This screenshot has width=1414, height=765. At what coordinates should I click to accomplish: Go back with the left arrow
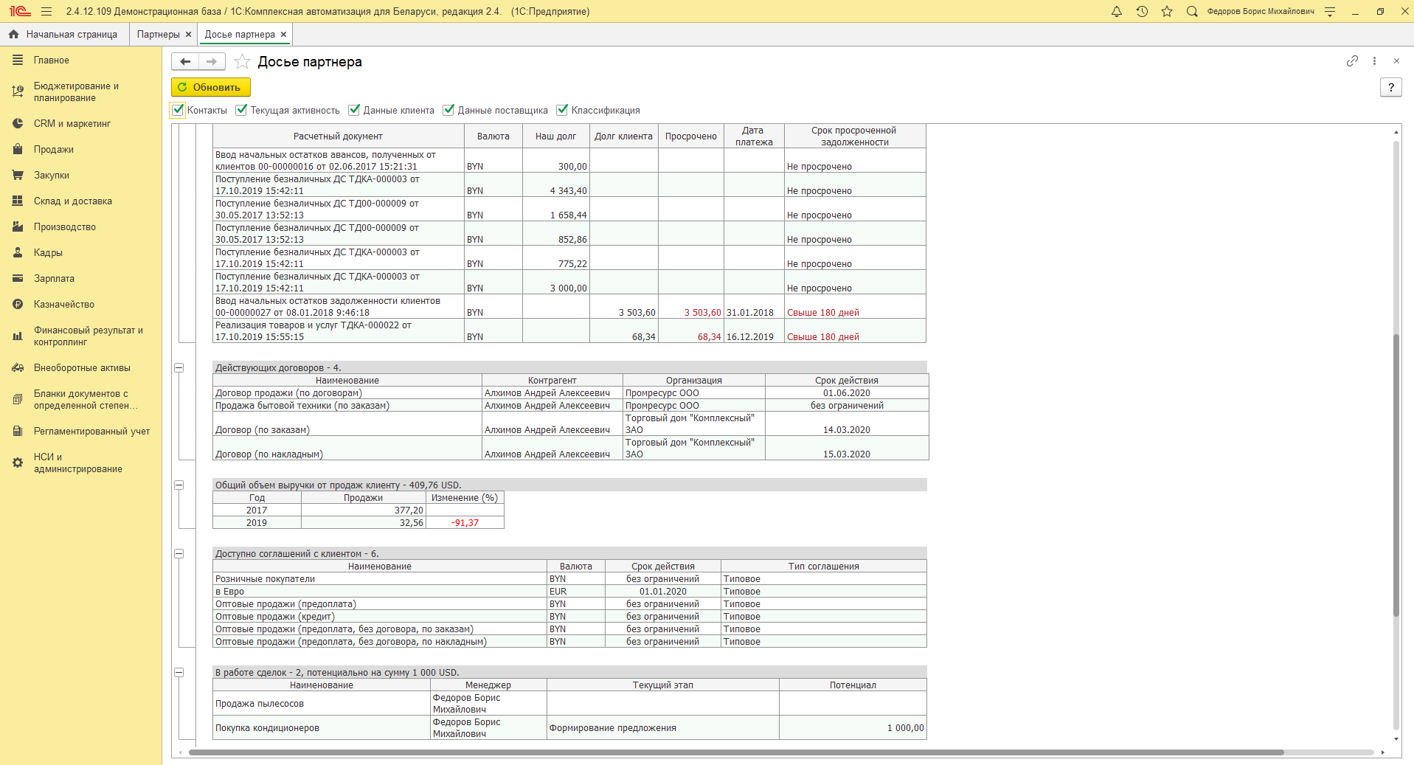(x=185, y=62)
